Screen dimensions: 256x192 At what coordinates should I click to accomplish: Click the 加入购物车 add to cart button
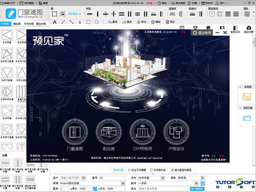(197, 189)
